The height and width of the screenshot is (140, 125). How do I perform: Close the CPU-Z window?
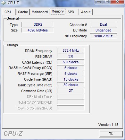tap(118, 2)
